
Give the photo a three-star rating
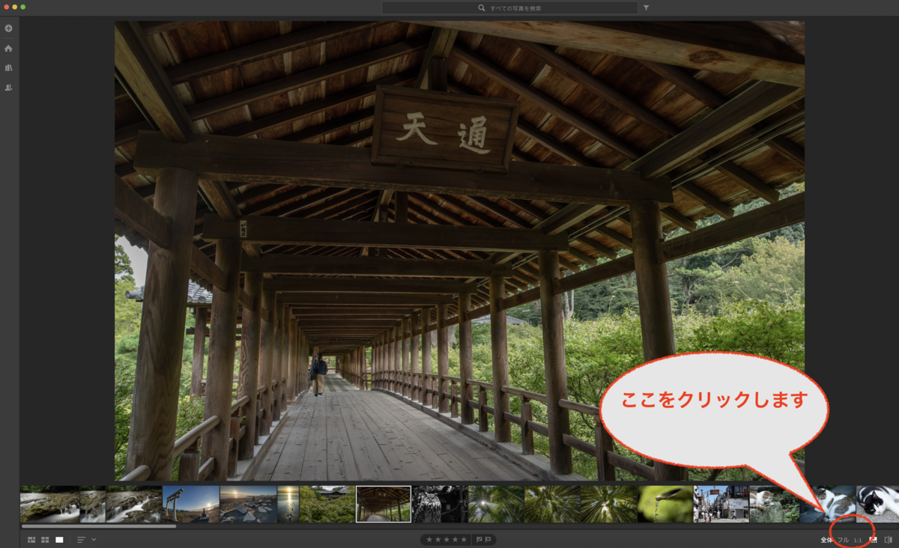(447, 539)
